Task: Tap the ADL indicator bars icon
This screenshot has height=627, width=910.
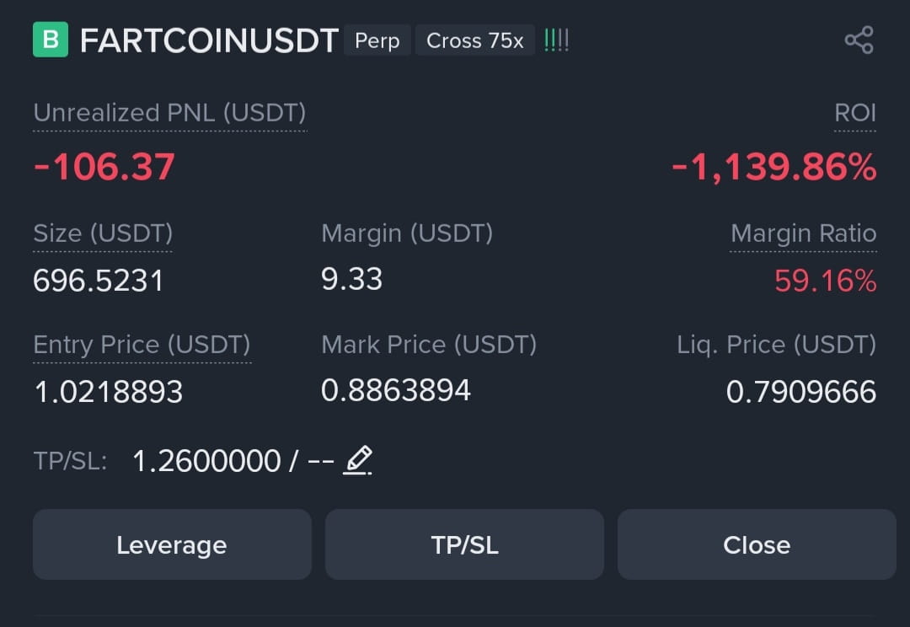Action: [x=556, y=40]
